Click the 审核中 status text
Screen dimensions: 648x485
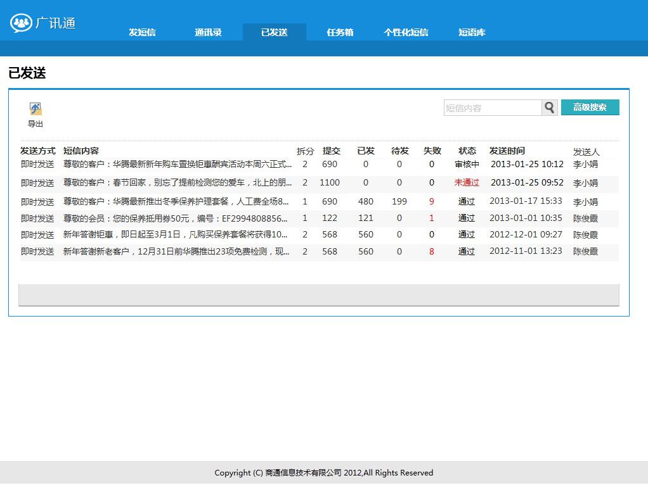click(467, 164)
